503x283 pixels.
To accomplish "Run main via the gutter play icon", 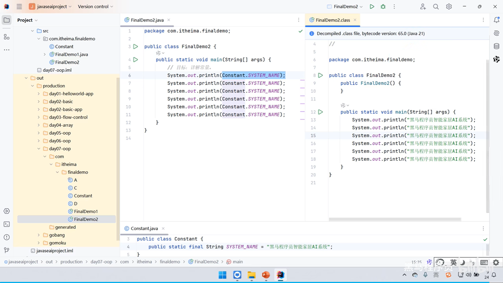I will coord(136,59).
